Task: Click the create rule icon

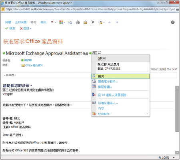Action: point(100,22)
